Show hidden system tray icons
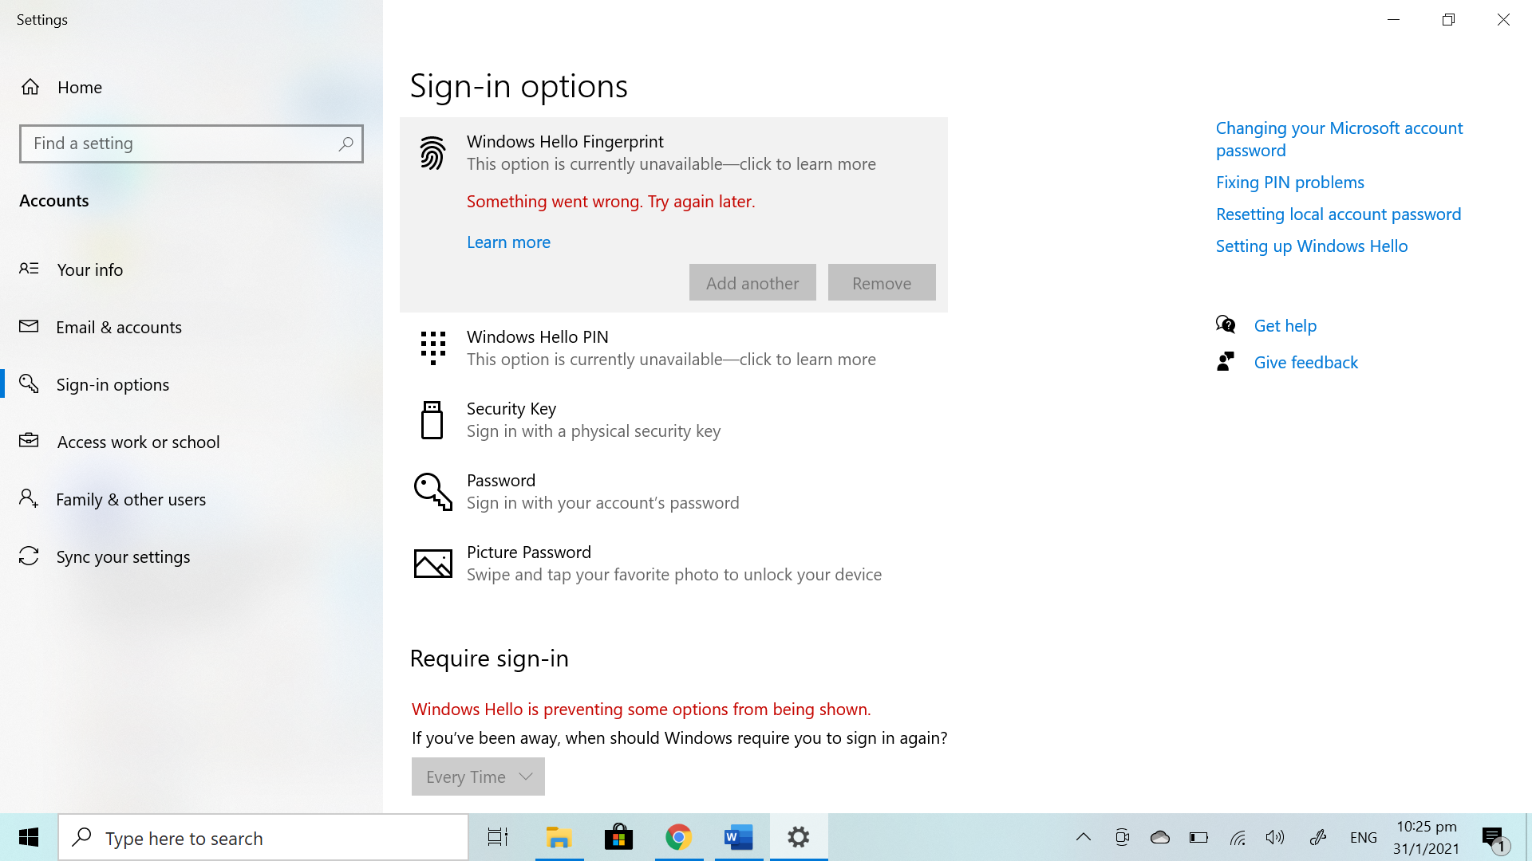 1084,837
